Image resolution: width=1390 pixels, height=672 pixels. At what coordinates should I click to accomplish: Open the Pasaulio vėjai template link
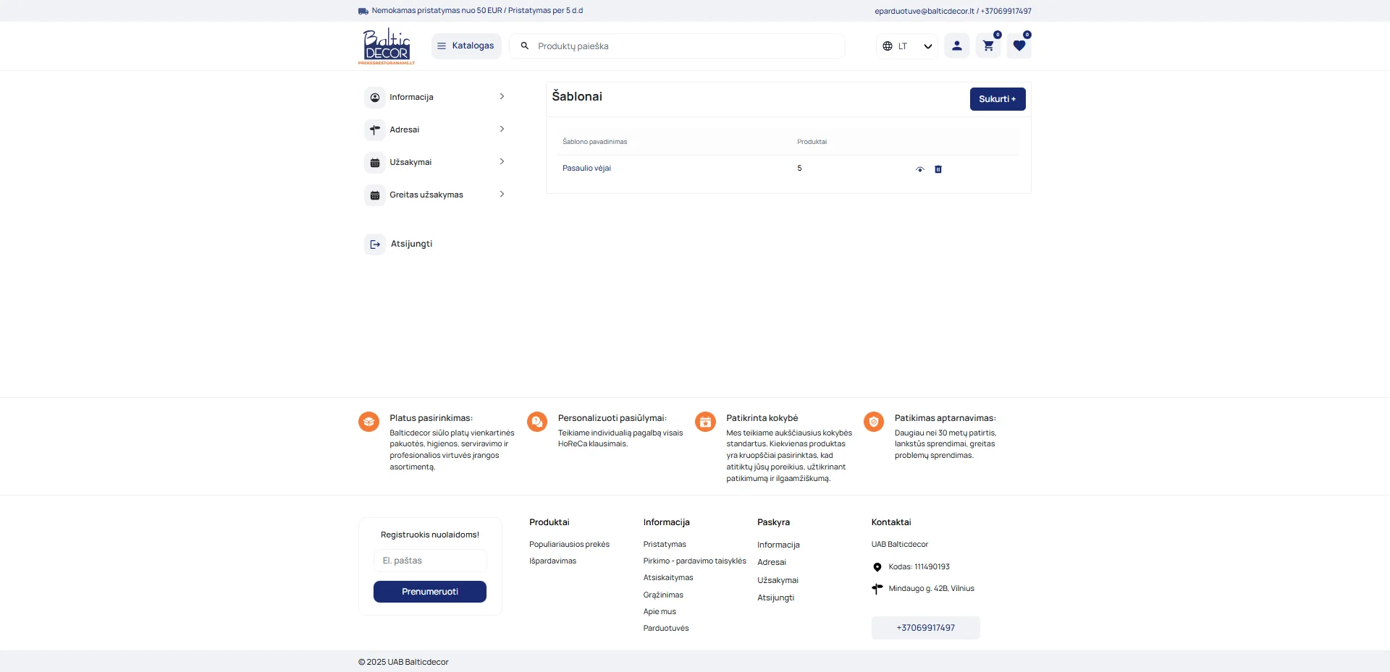coord(586,168)
